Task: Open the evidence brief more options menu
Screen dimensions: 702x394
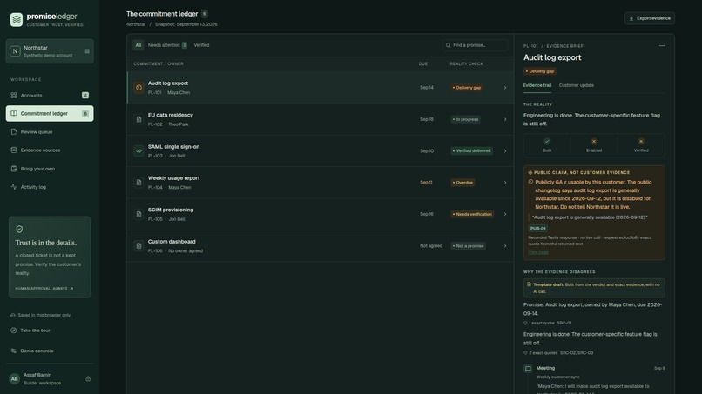Action: click(662, 45)
